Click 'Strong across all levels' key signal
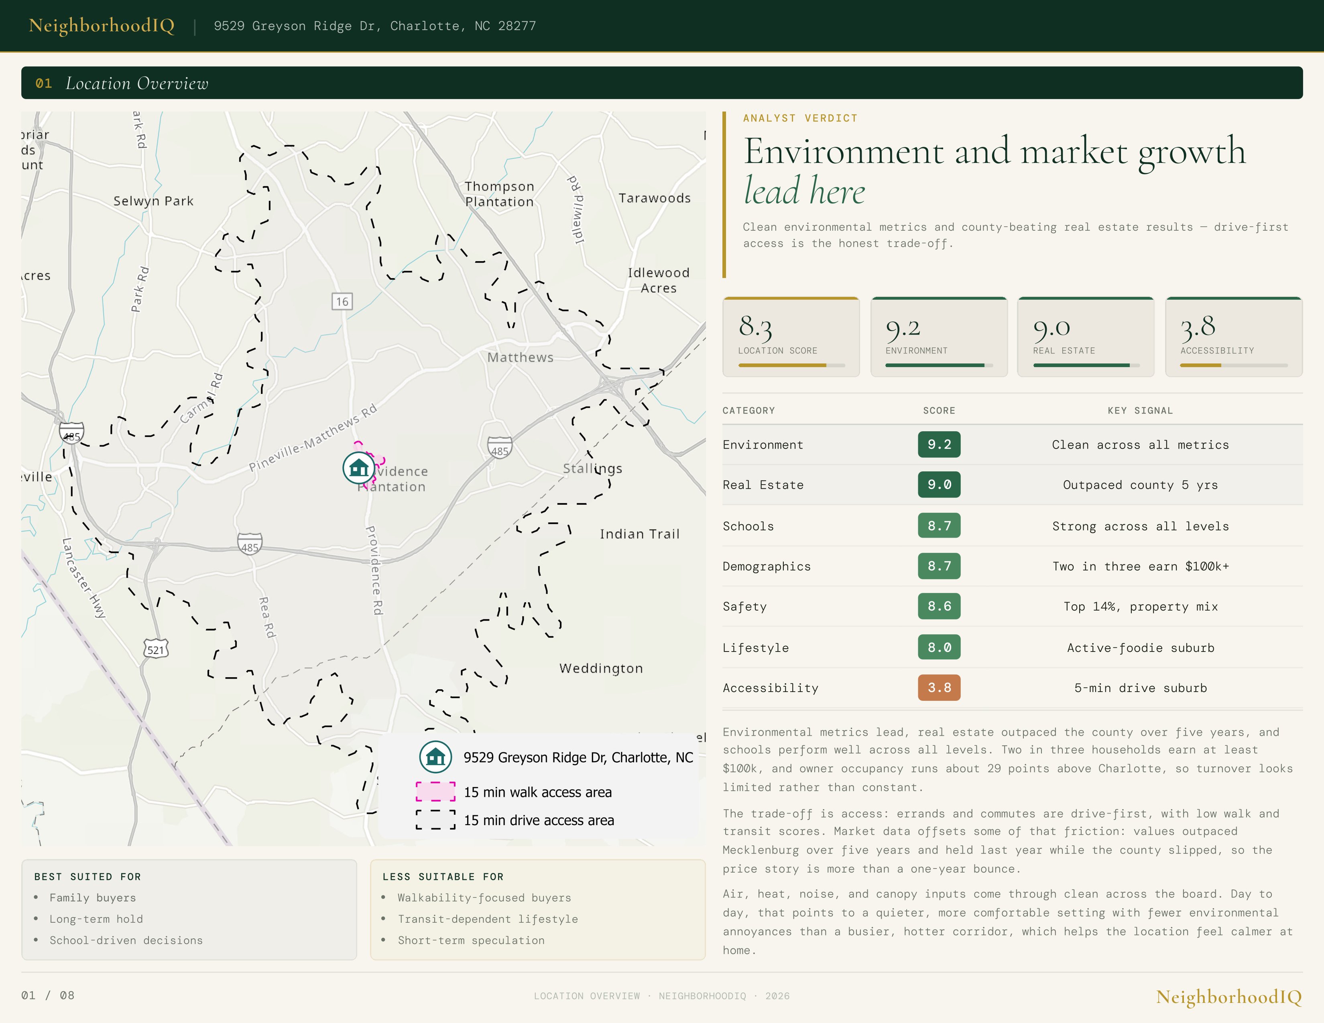The width and height of the screenshot is (1324, 1023). 1140,526
